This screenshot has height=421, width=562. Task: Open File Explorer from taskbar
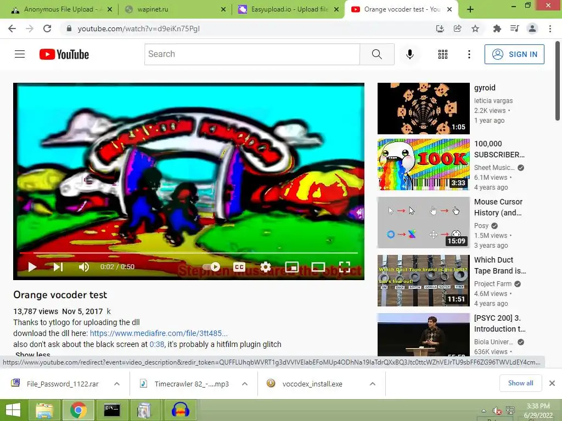click(x=44, y=410)
